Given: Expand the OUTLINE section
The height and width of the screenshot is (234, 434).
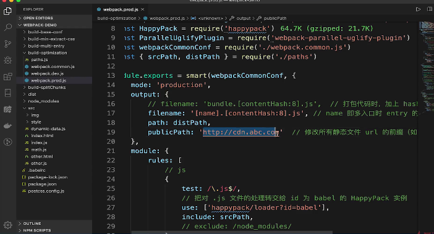Looking at the screenshot, I should pos(54,224).
